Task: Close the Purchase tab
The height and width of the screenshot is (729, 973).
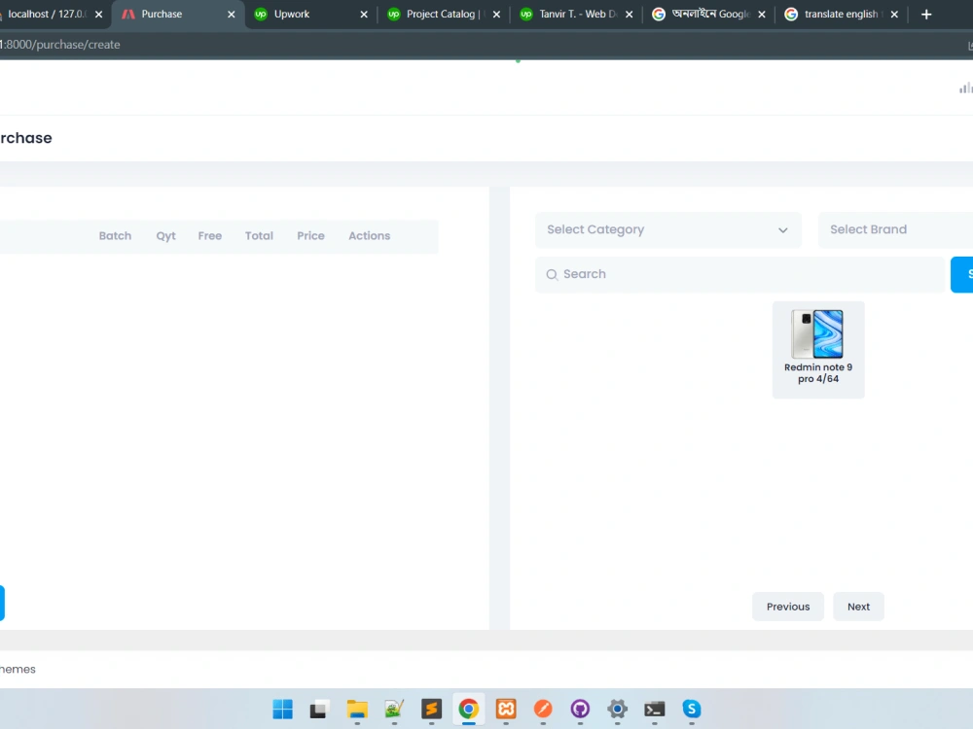Action: point(231,15)
